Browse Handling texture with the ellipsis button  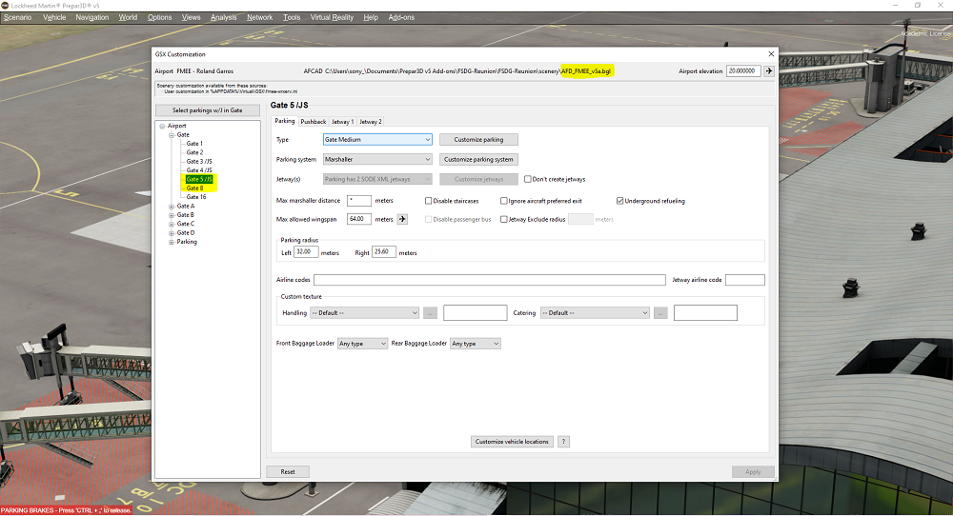(430, 313)
